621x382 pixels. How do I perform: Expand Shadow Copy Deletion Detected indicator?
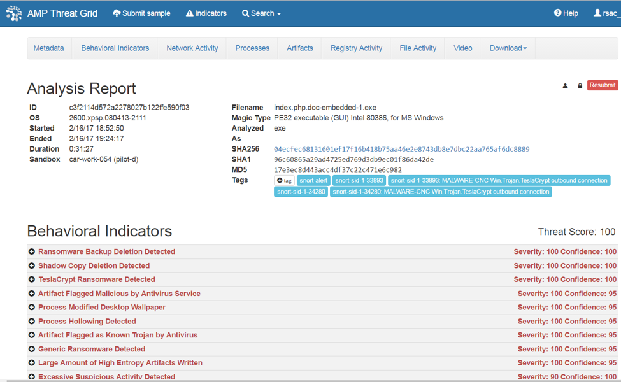32,266
